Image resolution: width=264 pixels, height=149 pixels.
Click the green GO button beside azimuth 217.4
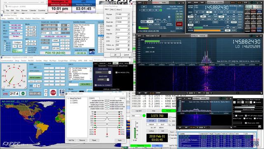pyautogui.click(x=23, y=94)
